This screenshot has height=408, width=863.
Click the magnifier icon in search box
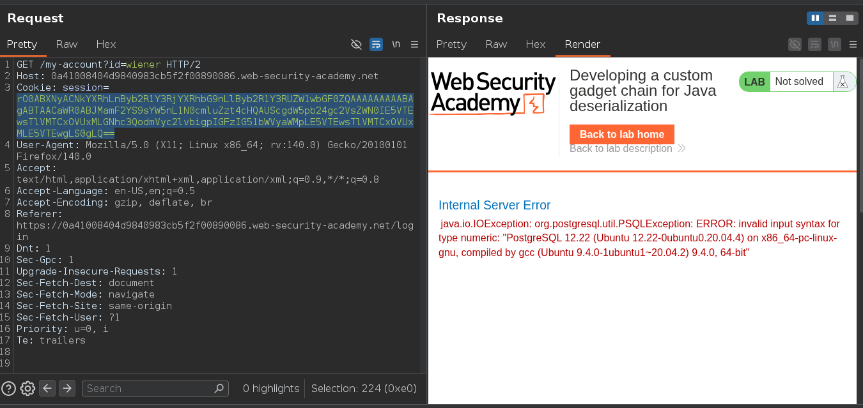pos(219,388)
